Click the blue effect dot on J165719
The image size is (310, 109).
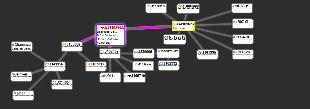(130, 76)
